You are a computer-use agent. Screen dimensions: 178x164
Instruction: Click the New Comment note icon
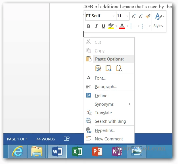pos(89,138)
